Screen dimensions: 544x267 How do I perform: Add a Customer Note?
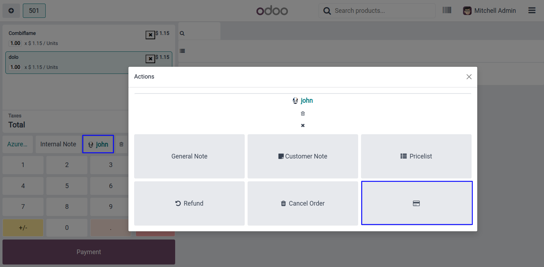(302, 156)
